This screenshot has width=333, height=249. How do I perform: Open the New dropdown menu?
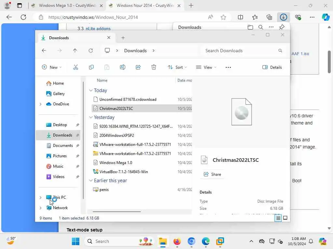pyautogui.click(x=52, y=67)
